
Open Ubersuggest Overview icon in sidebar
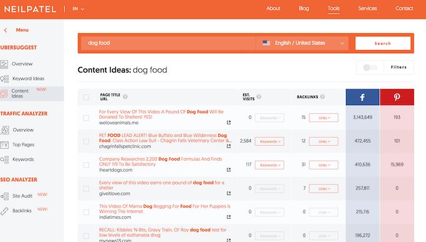[4, 64]
